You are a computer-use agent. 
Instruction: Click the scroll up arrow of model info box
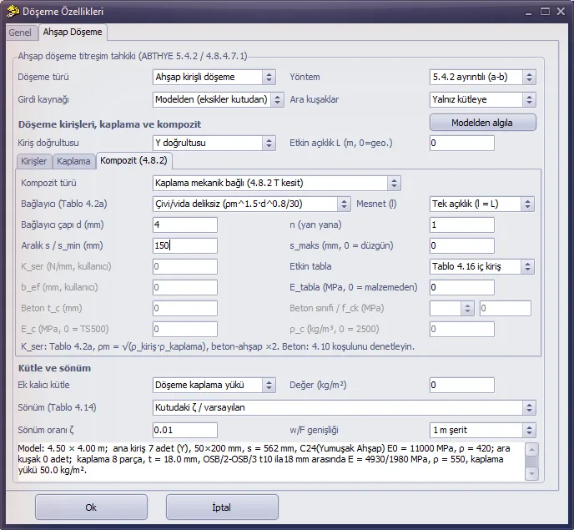coord(531,449)
